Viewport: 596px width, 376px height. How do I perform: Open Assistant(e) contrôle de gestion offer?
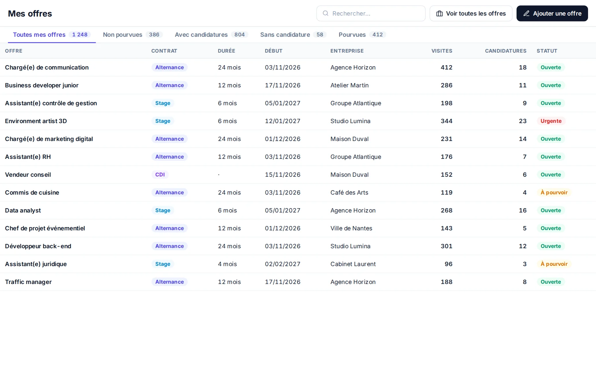pyautogui.click(x=51, y=103)
